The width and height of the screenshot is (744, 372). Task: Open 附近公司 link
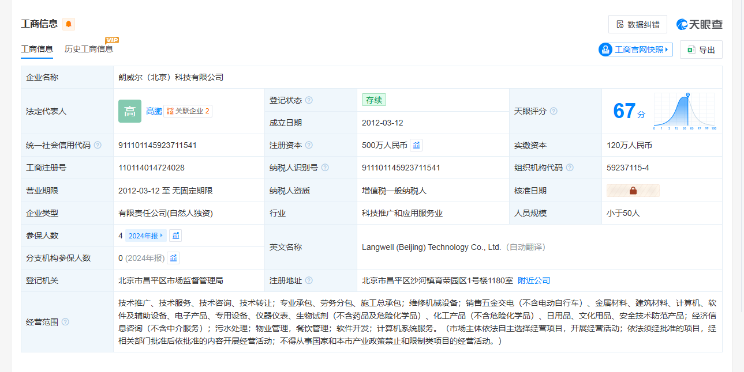click(534, 280)
